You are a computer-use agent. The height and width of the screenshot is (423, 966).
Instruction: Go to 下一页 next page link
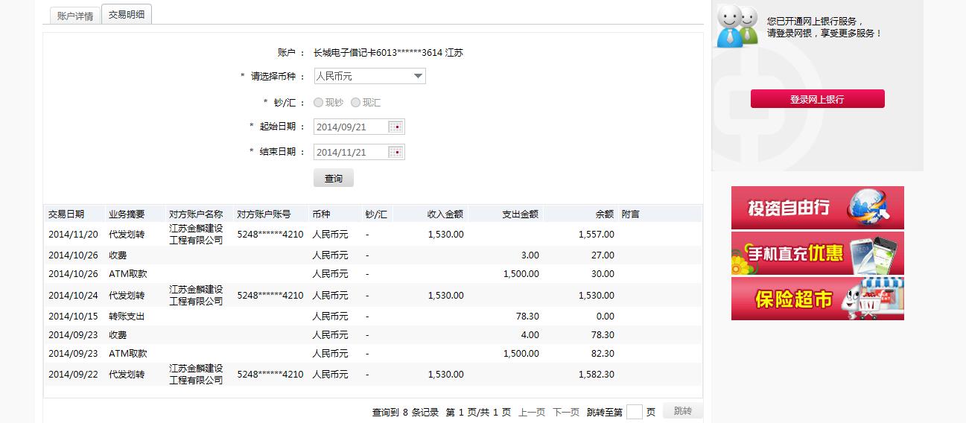pos(566,413)
